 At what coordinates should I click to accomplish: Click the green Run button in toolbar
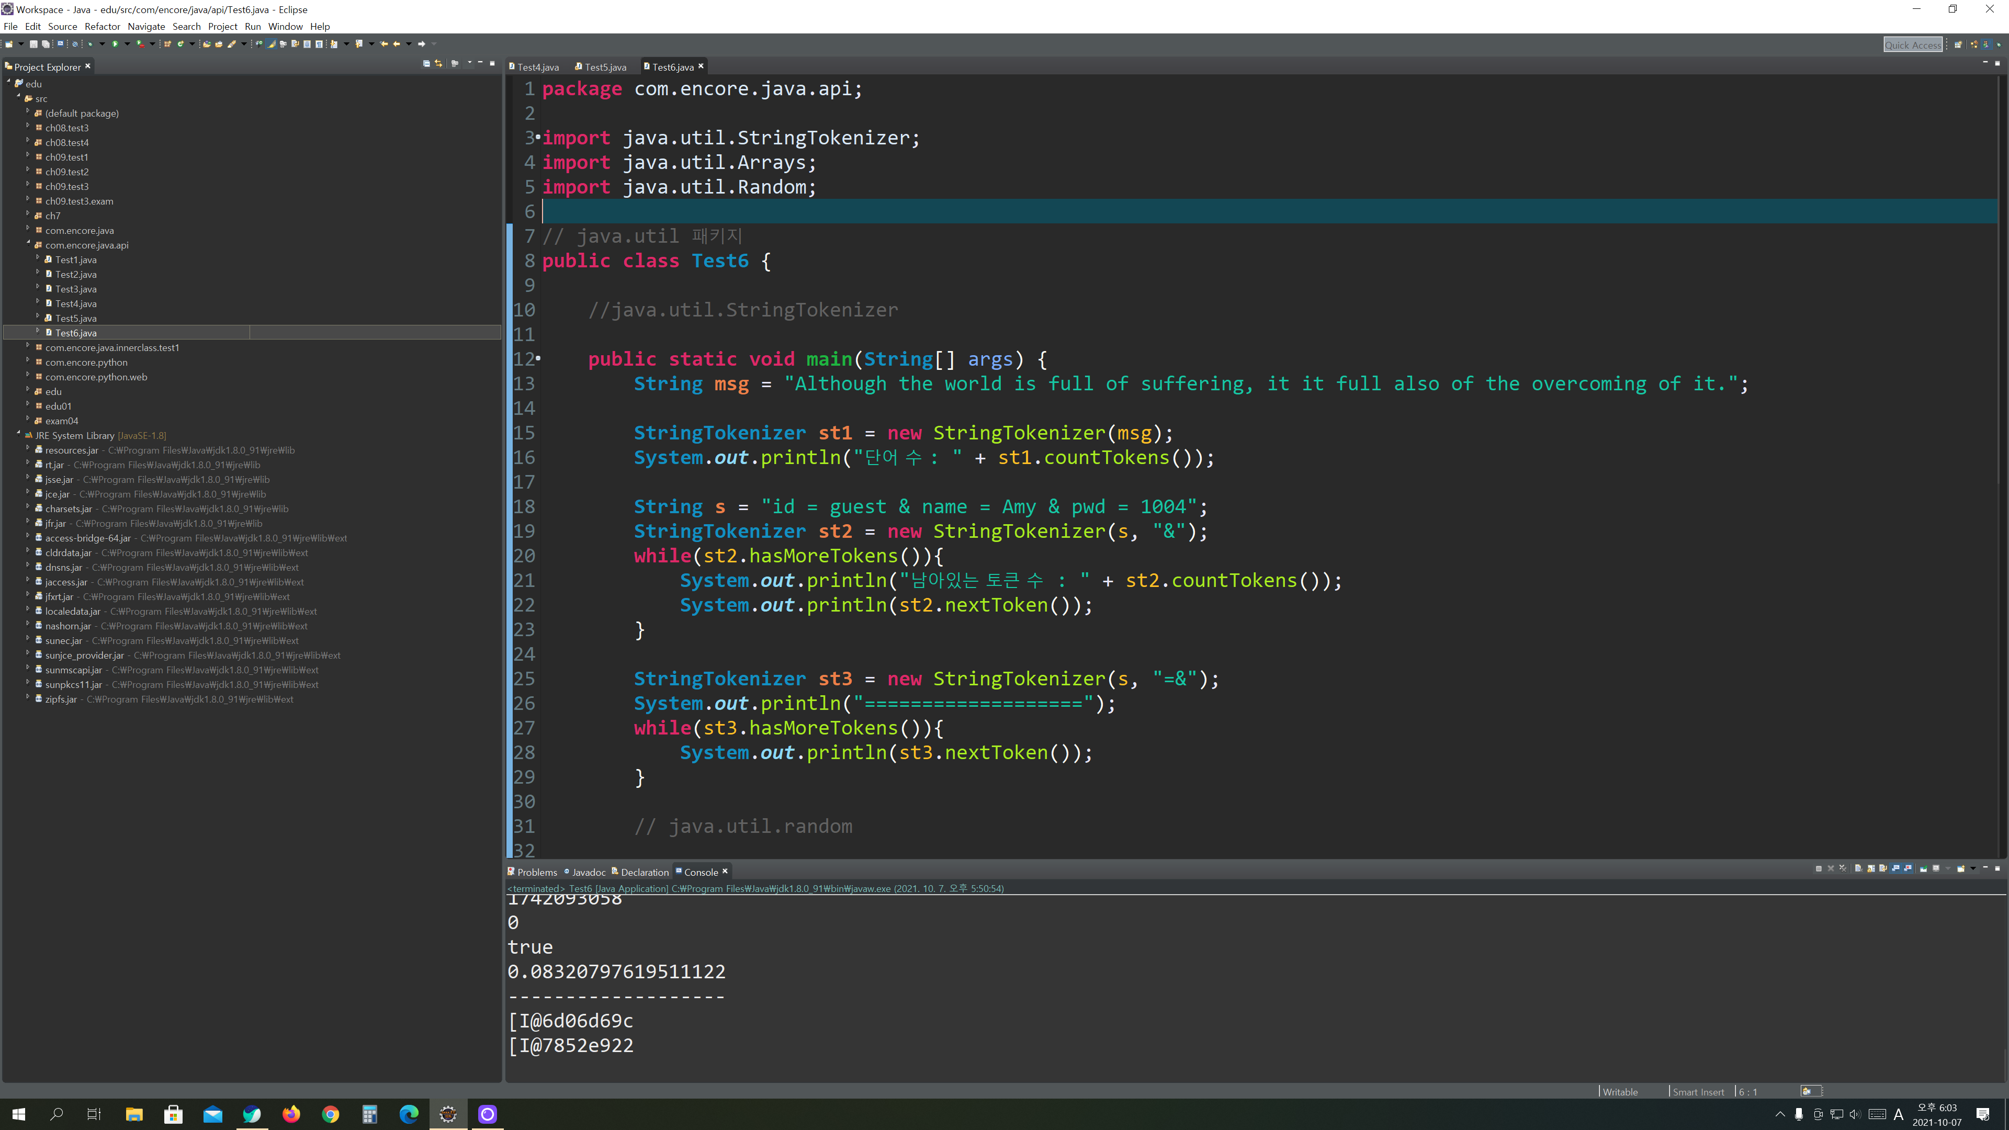tap(116, 43)
